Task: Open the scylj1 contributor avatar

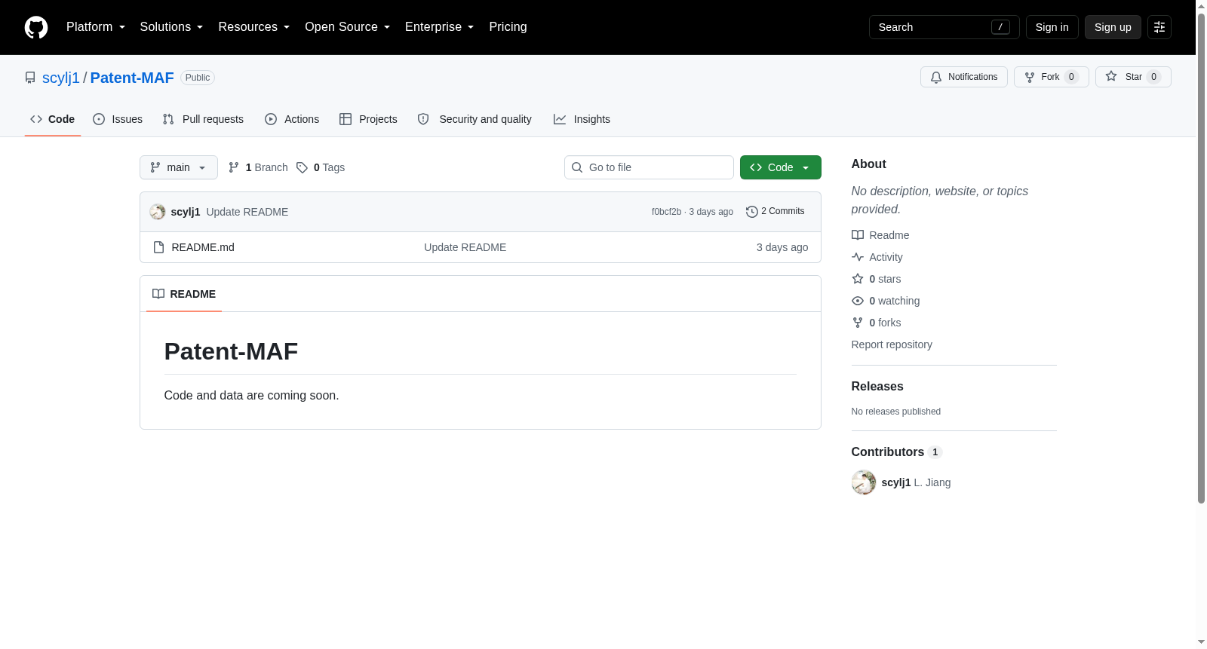Action: pos(864,482)
